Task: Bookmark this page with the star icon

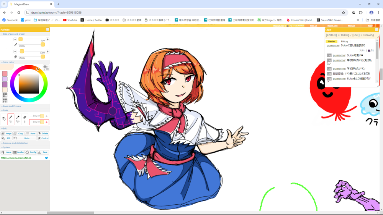Action: [x=344, y=13]
